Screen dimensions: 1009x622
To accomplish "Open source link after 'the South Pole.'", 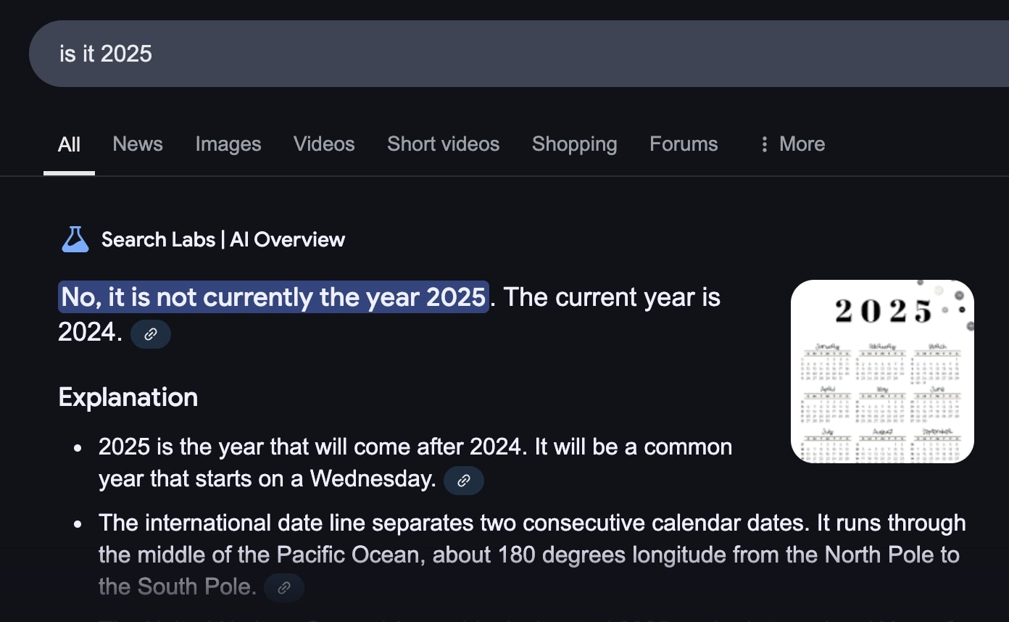I will point(284,587).
